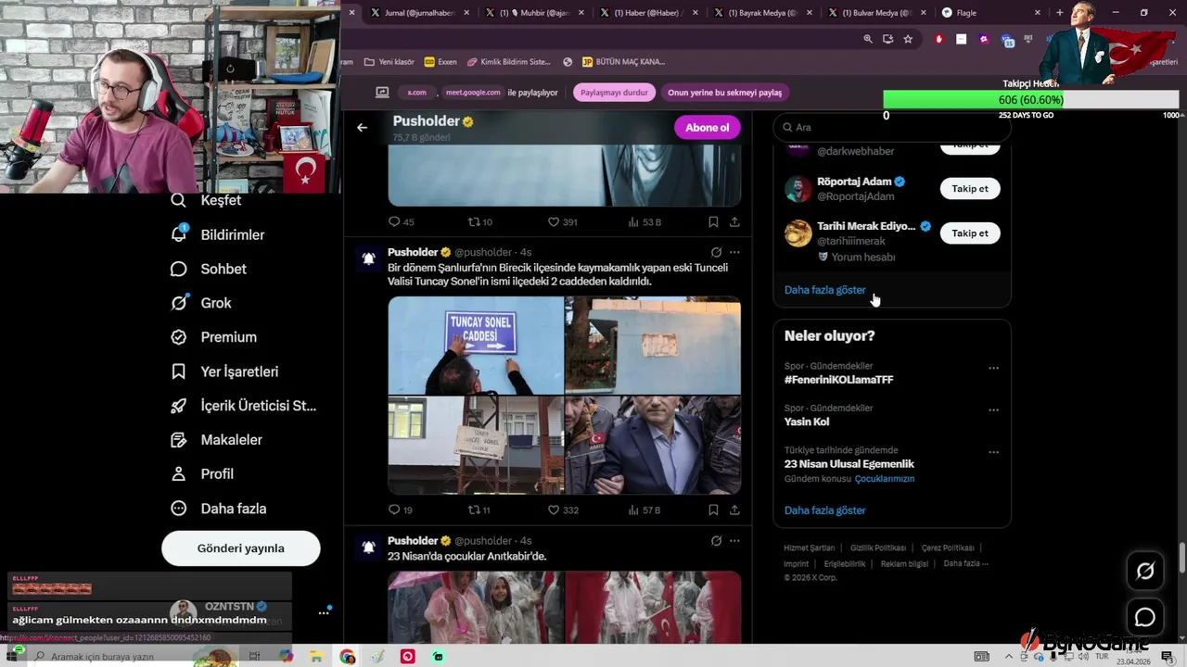
Task: View analytics showing 53 B views
Action: (645, 221)
